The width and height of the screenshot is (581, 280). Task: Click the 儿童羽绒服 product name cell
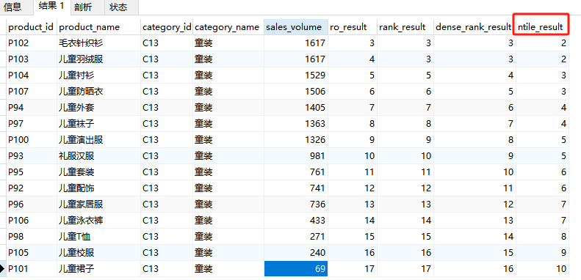click(98, 59)
